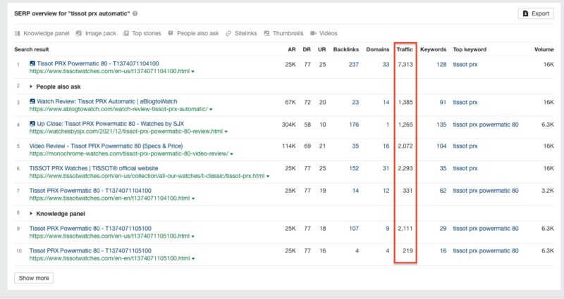Click keywords value 104
The height and width of the screenshot is (299, 564).
click(x=441, y=146)
